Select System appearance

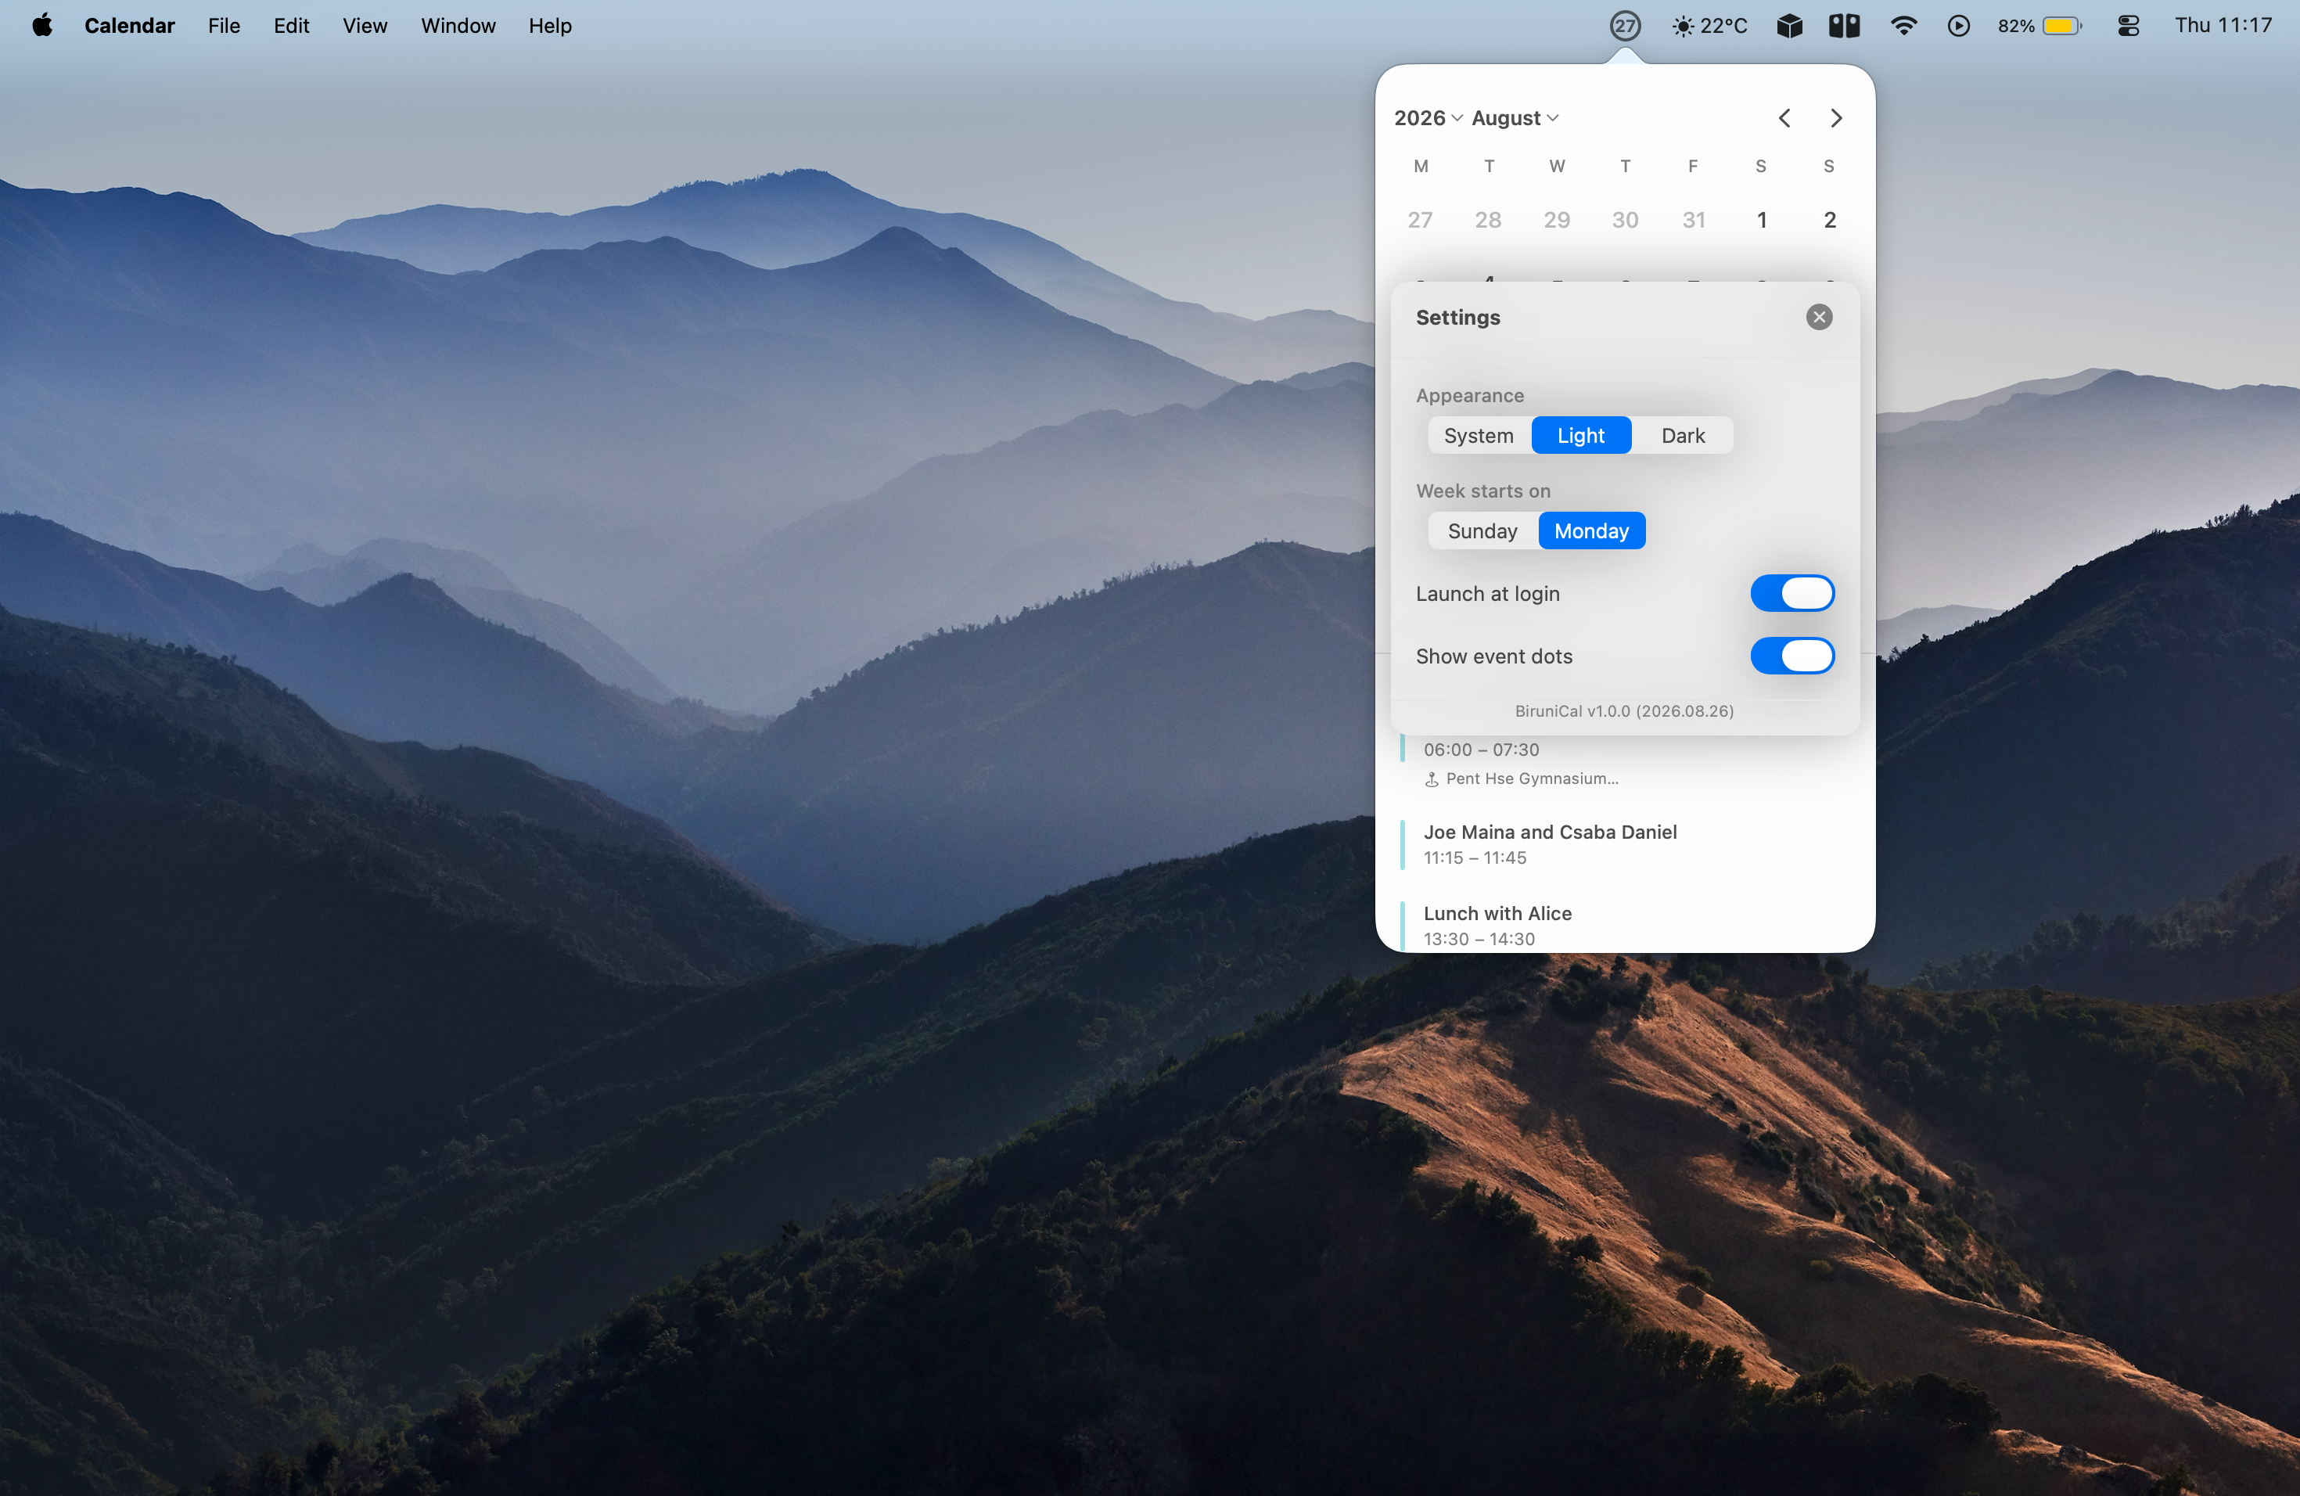pos(1479,435)
